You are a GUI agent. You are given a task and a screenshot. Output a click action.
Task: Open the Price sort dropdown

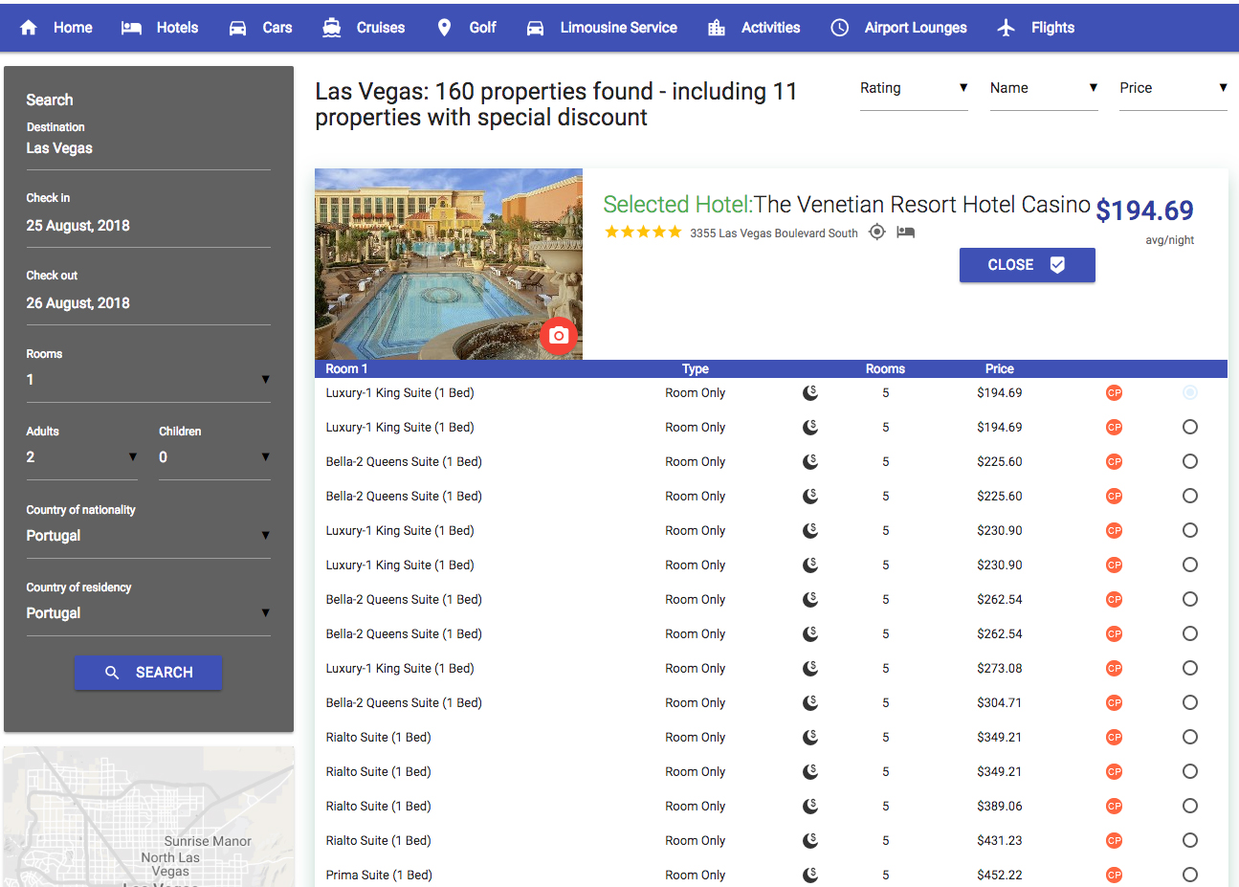(x=1173, y=88)
